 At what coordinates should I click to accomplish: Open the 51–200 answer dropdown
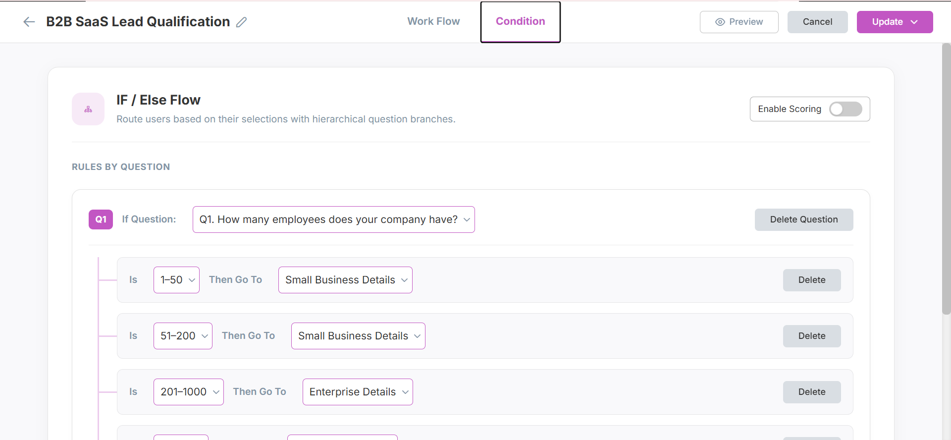pos(183,336)
